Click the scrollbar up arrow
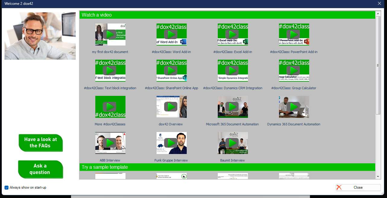The image size is (387, 198). coord(378,14)
